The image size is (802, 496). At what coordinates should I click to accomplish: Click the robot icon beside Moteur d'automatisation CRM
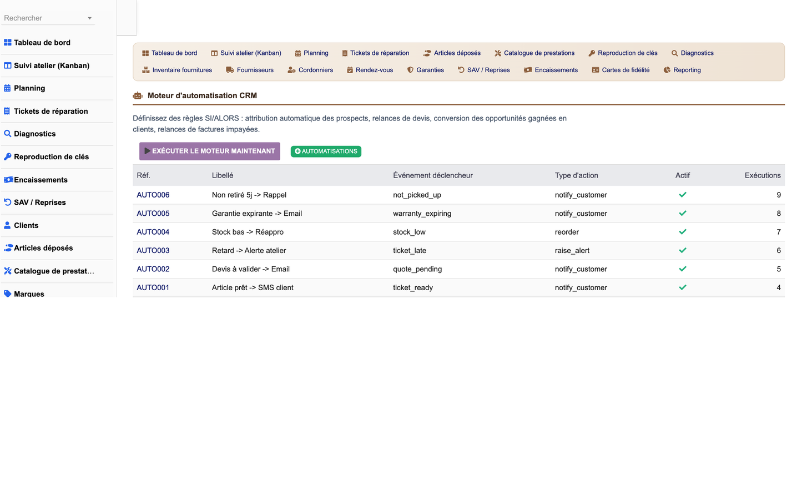(x=138, y=95)
